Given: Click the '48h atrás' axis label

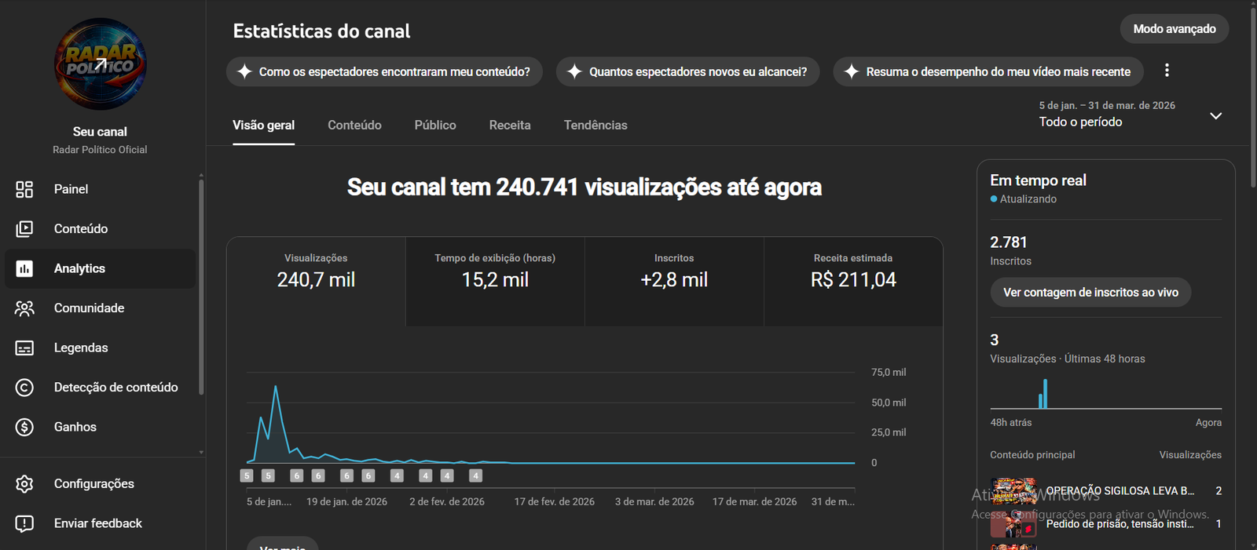Looking at the screenshot, I should [x=1011, y=423].
